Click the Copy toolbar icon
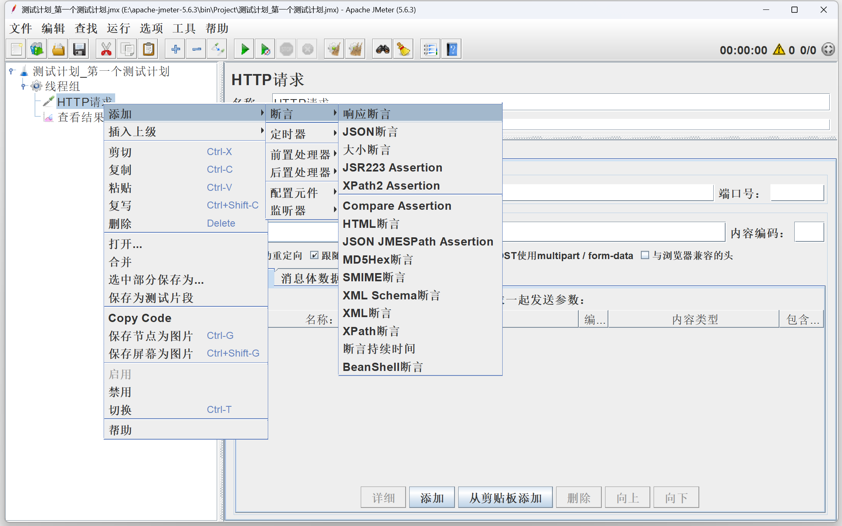The image size is (842, 526). pos(127,49)
